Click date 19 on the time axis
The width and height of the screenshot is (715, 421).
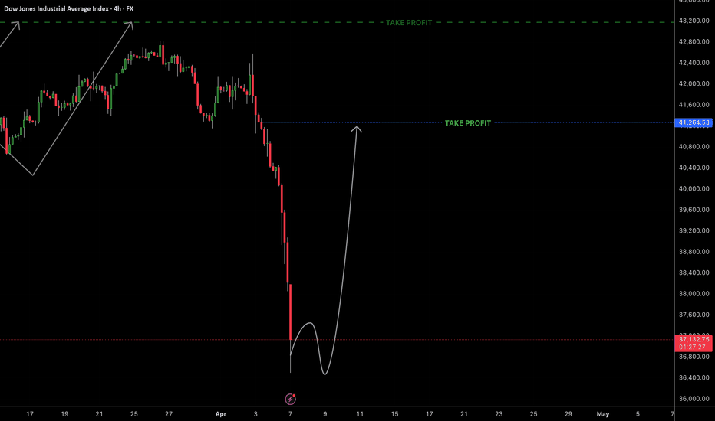64,414
